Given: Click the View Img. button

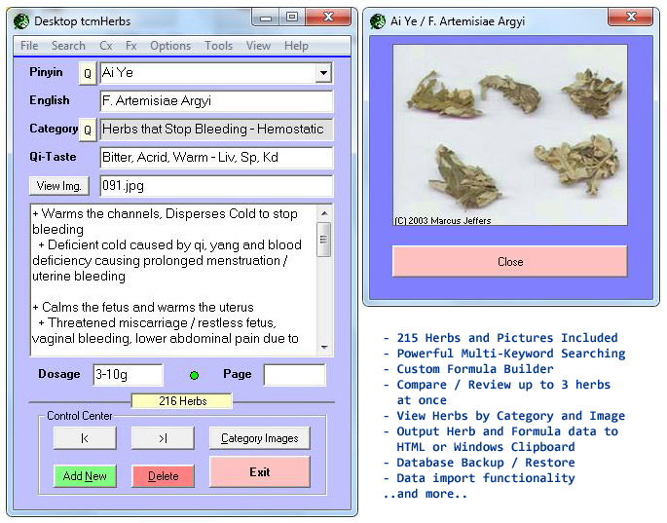Looking at the screenshot, I should tap(59, 186).
